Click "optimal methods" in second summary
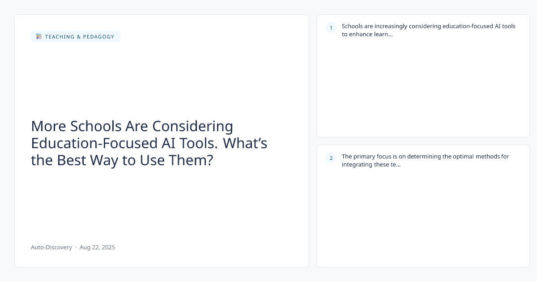 [x=468, y=157]
